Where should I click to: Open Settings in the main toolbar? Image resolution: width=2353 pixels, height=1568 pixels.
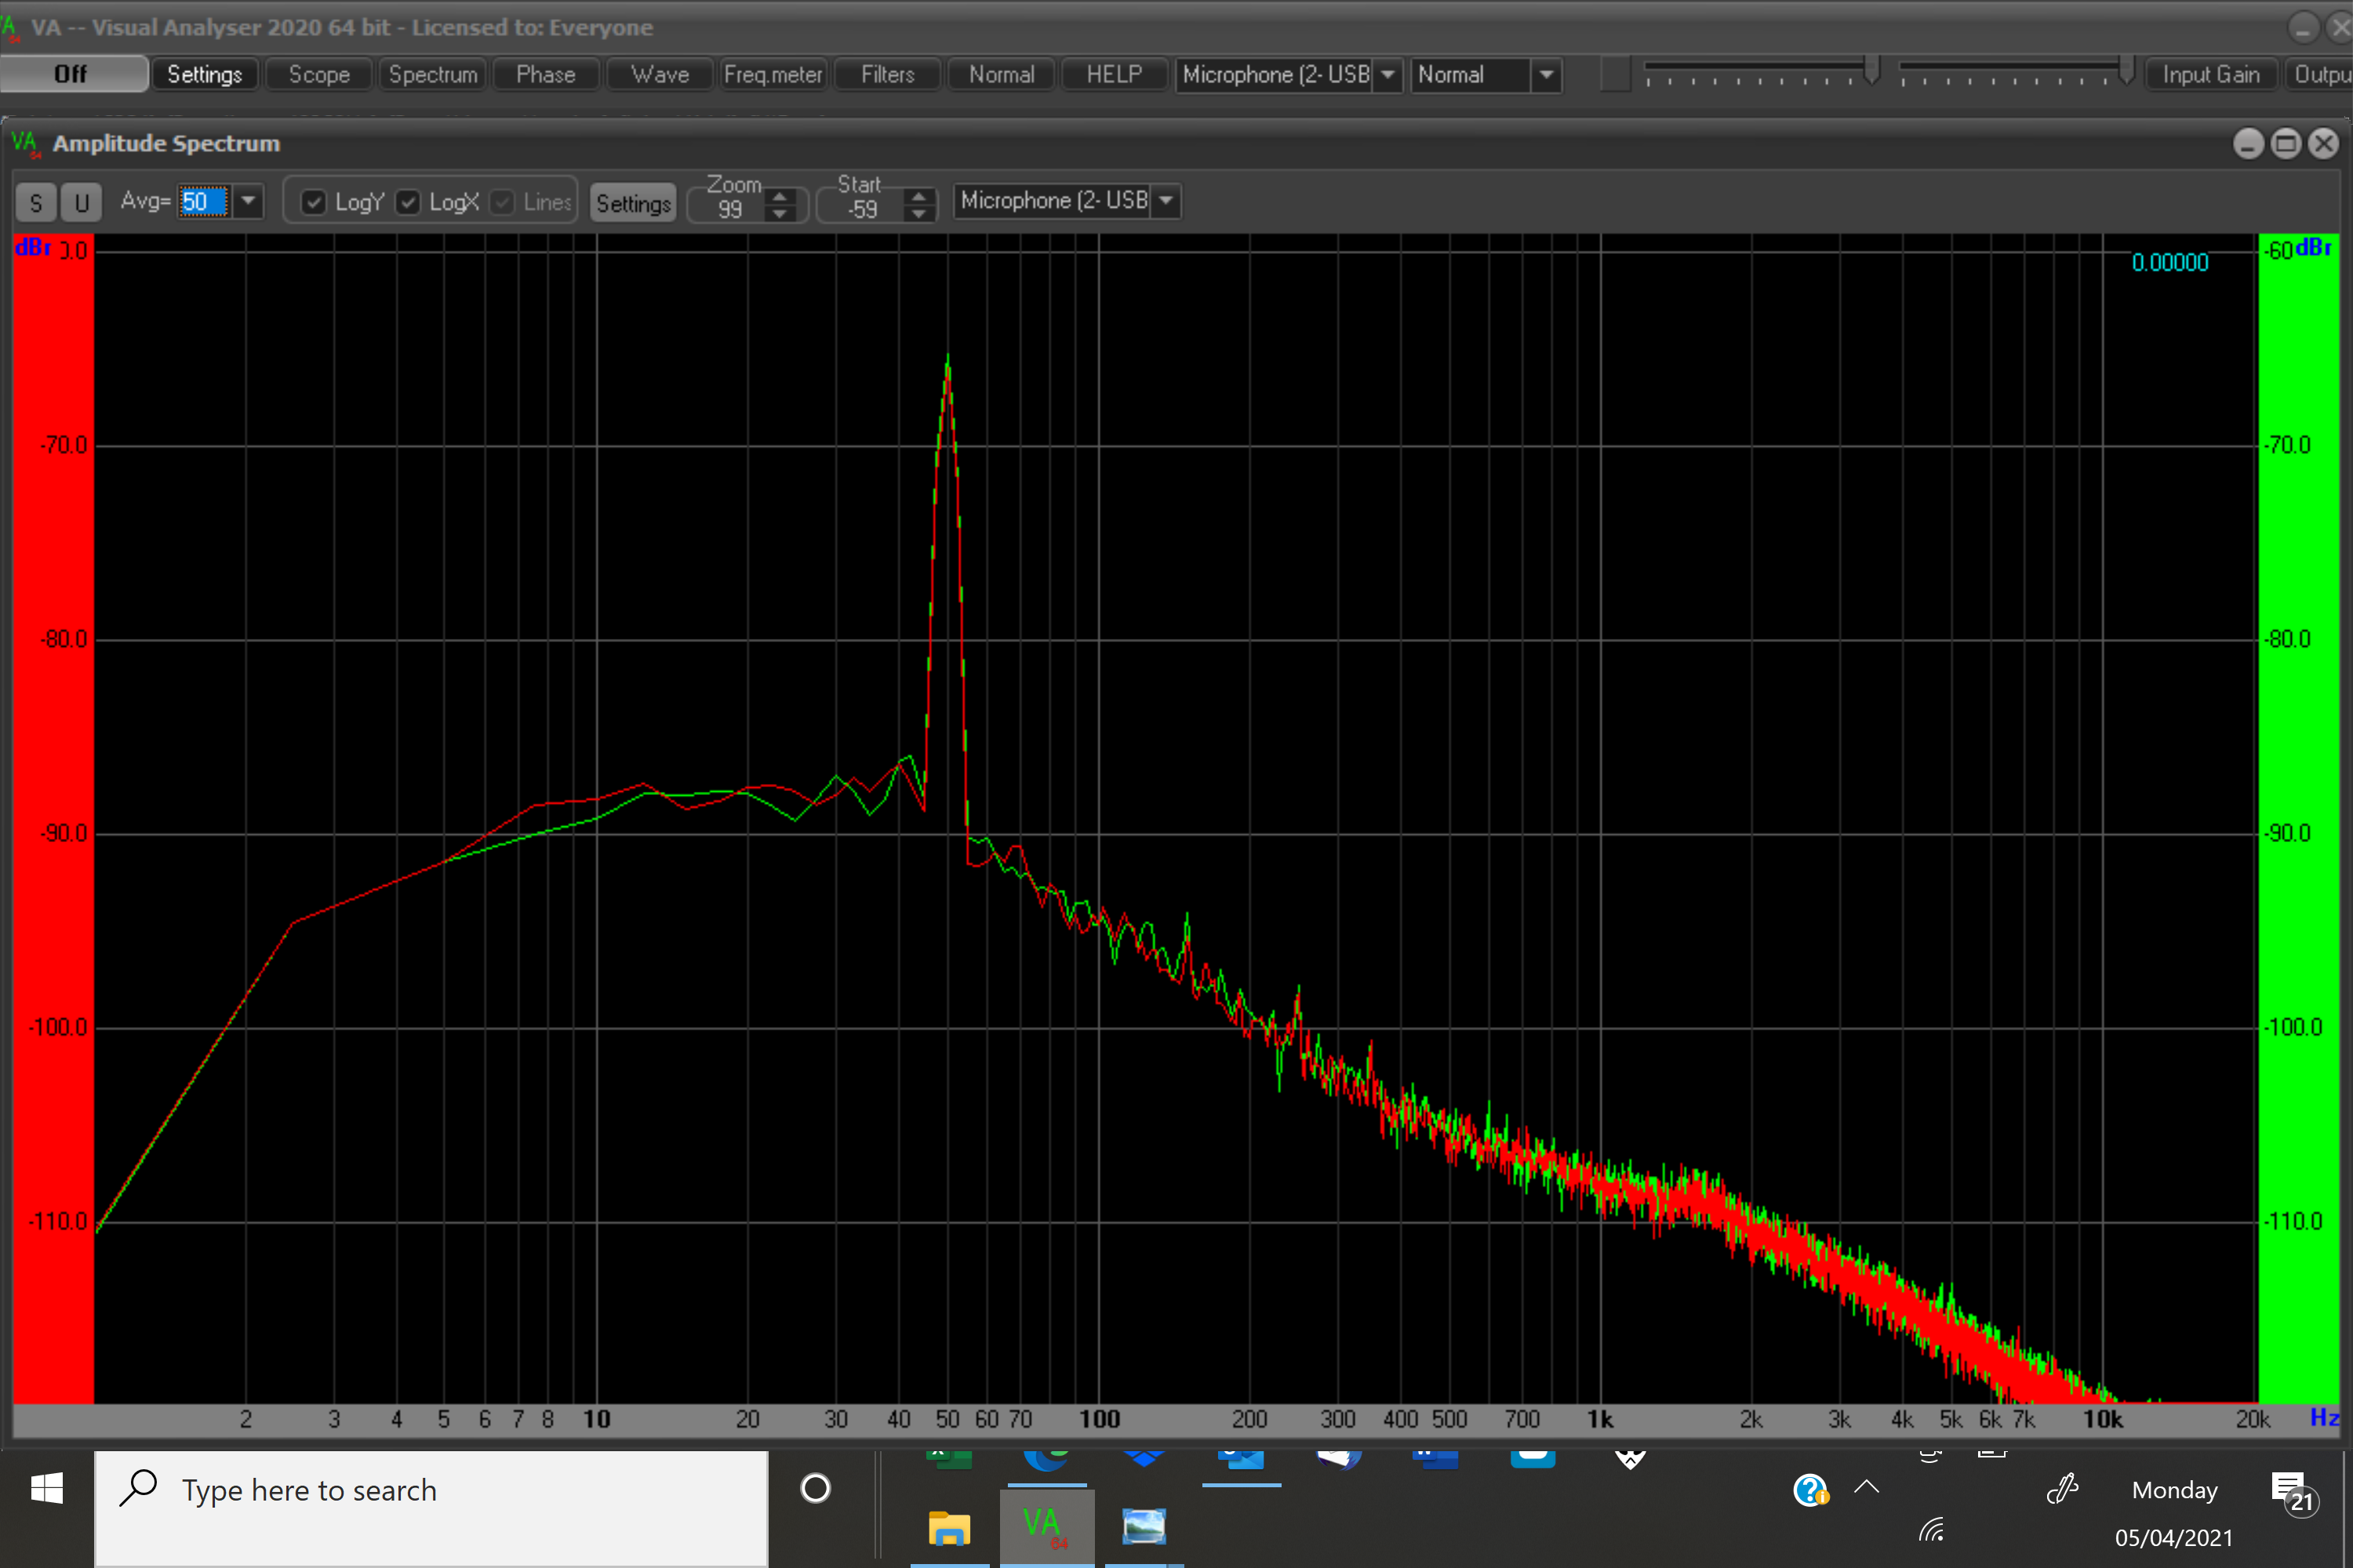point(205,75)
